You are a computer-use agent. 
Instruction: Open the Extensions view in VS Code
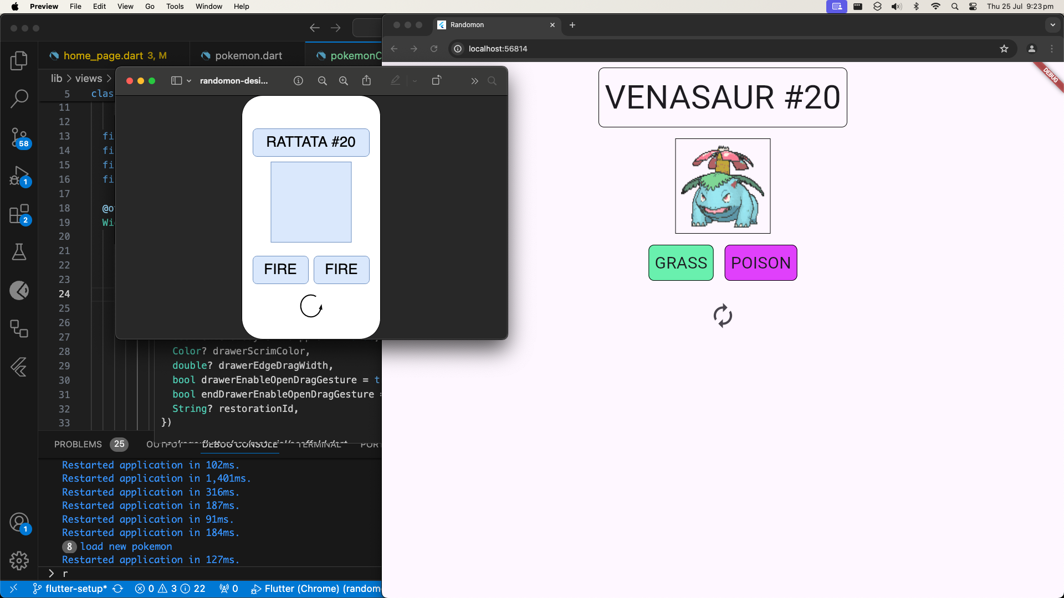coord(19,214)
